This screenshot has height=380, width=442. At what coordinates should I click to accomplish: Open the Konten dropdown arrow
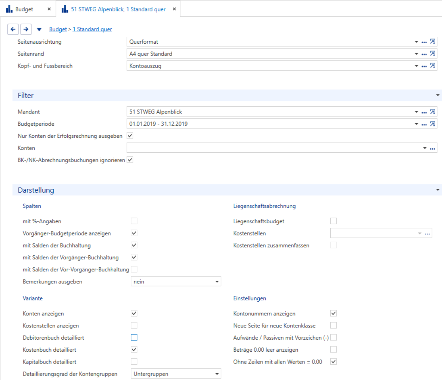click(x=425, y=148)
